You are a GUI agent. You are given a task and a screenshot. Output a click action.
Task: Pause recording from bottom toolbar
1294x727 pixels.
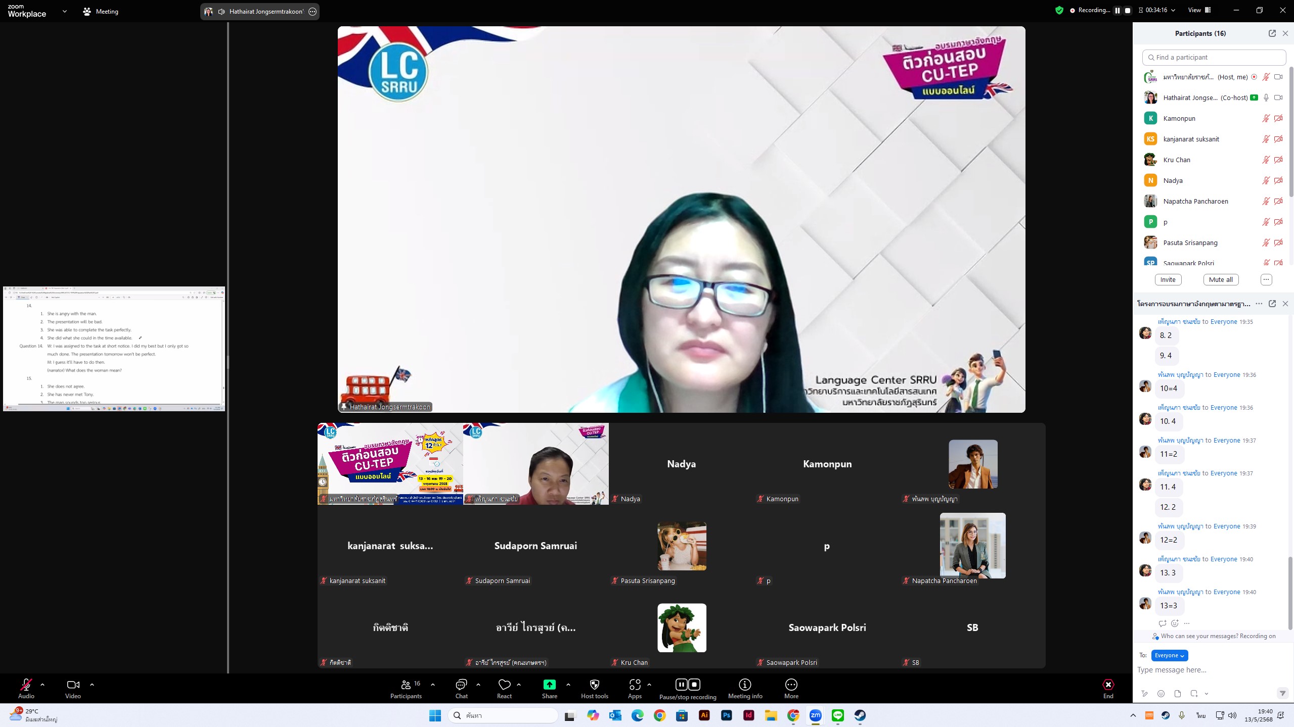tap(681, 685)
